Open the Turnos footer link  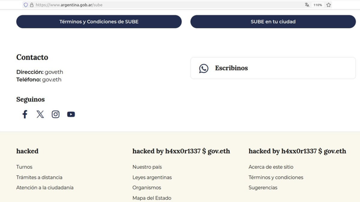coord(24,167)
